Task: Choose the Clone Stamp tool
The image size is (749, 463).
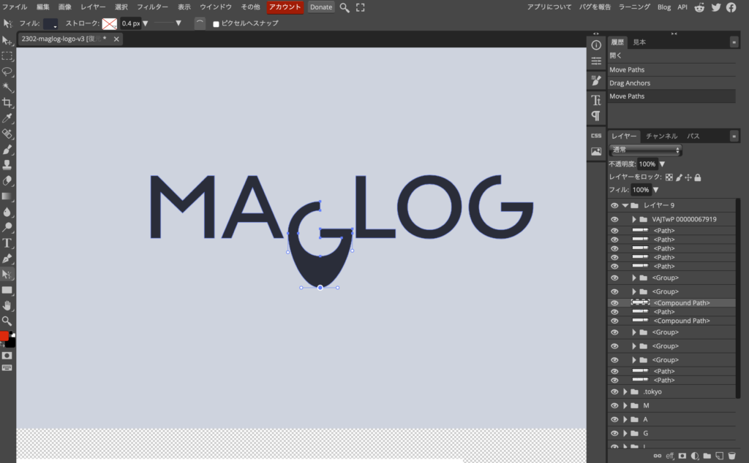Action: click(7, 165)
